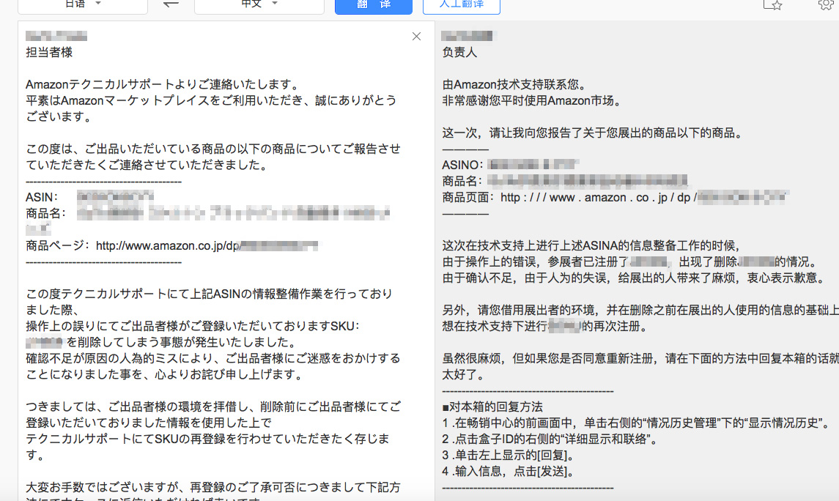Click the 人工翻译 human translation button
839x501 pixels.
point(461,5)
